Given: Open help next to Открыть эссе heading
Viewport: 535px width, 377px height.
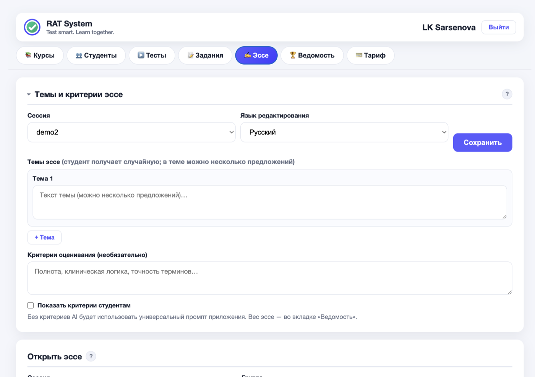Looking at the screenshot, I should tap(91, 356).
